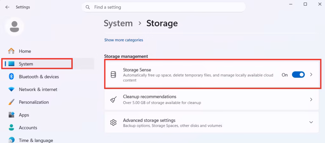Focus the Find a setting search box

pyautogui.click(x=163, y=7)
